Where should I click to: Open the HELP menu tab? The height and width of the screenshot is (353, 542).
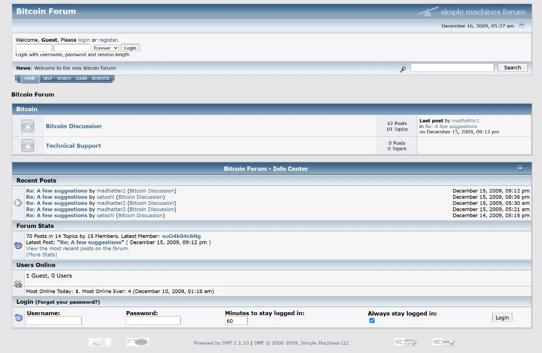pyautogui.click(x=48, y=78)
